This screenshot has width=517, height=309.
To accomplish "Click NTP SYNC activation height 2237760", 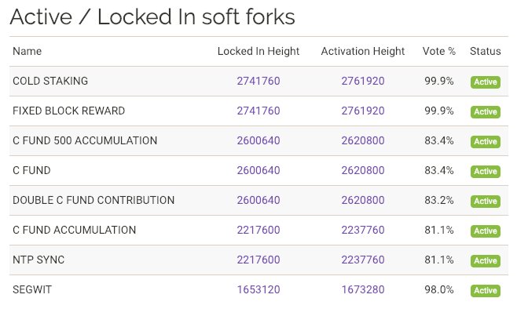I will point(363,260).
